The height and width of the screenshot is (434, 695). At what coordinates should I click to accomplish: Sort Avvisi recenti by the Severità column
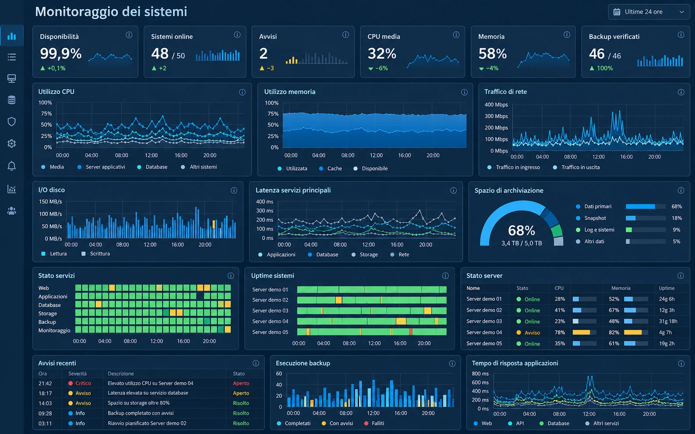coord(78,374)
